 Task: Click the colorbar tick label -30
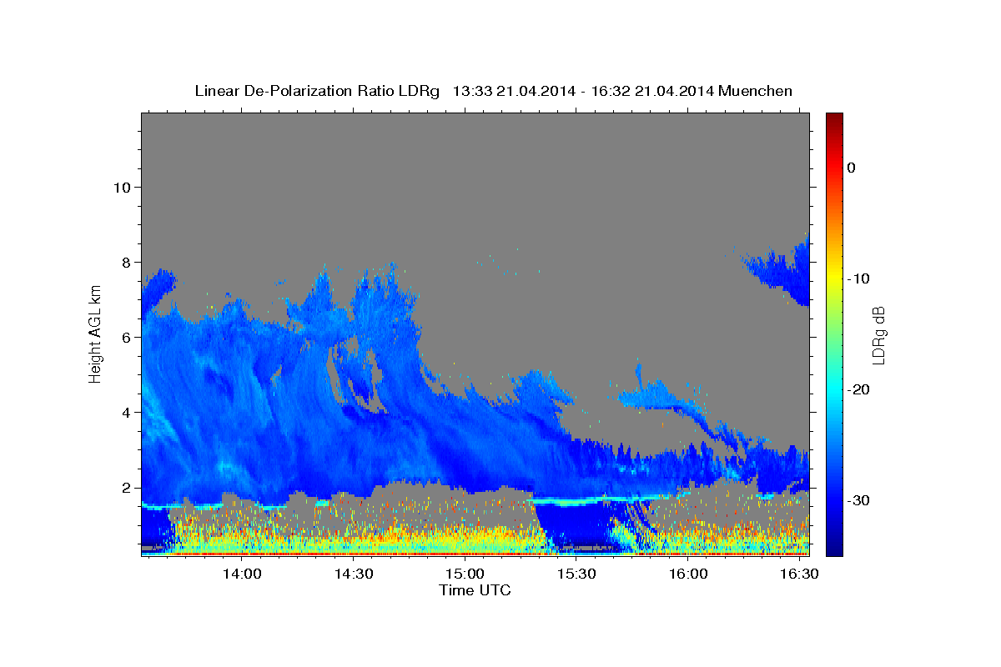(859, 500)
